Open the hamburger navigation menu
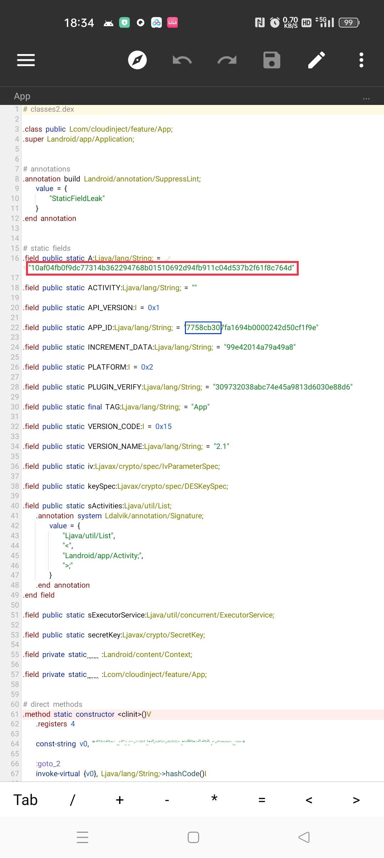The width and height of the screenshot is (384, 858). pos(26,60)
